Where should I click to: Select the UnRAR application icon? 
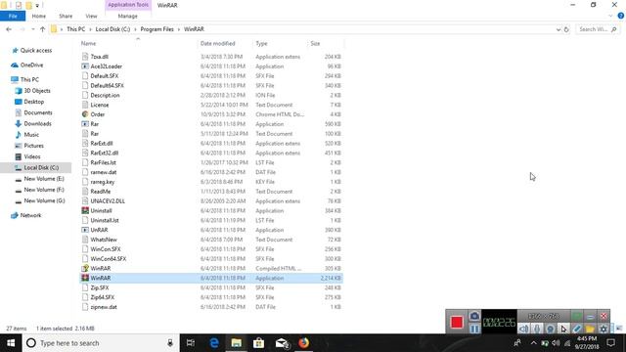point(85,230)
